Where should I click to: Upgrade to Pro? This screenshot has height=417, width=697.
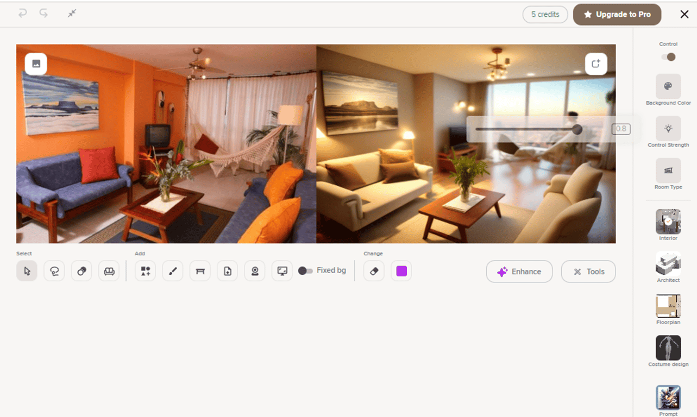(x=617, y=15)
